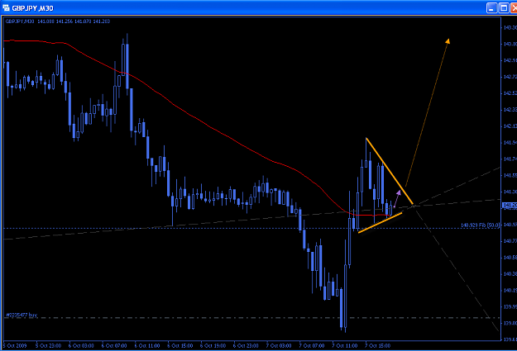This screenshot has width=517, height=351.
Task: Click the GBPJPY chart window icon
Action: coord(6,7)
